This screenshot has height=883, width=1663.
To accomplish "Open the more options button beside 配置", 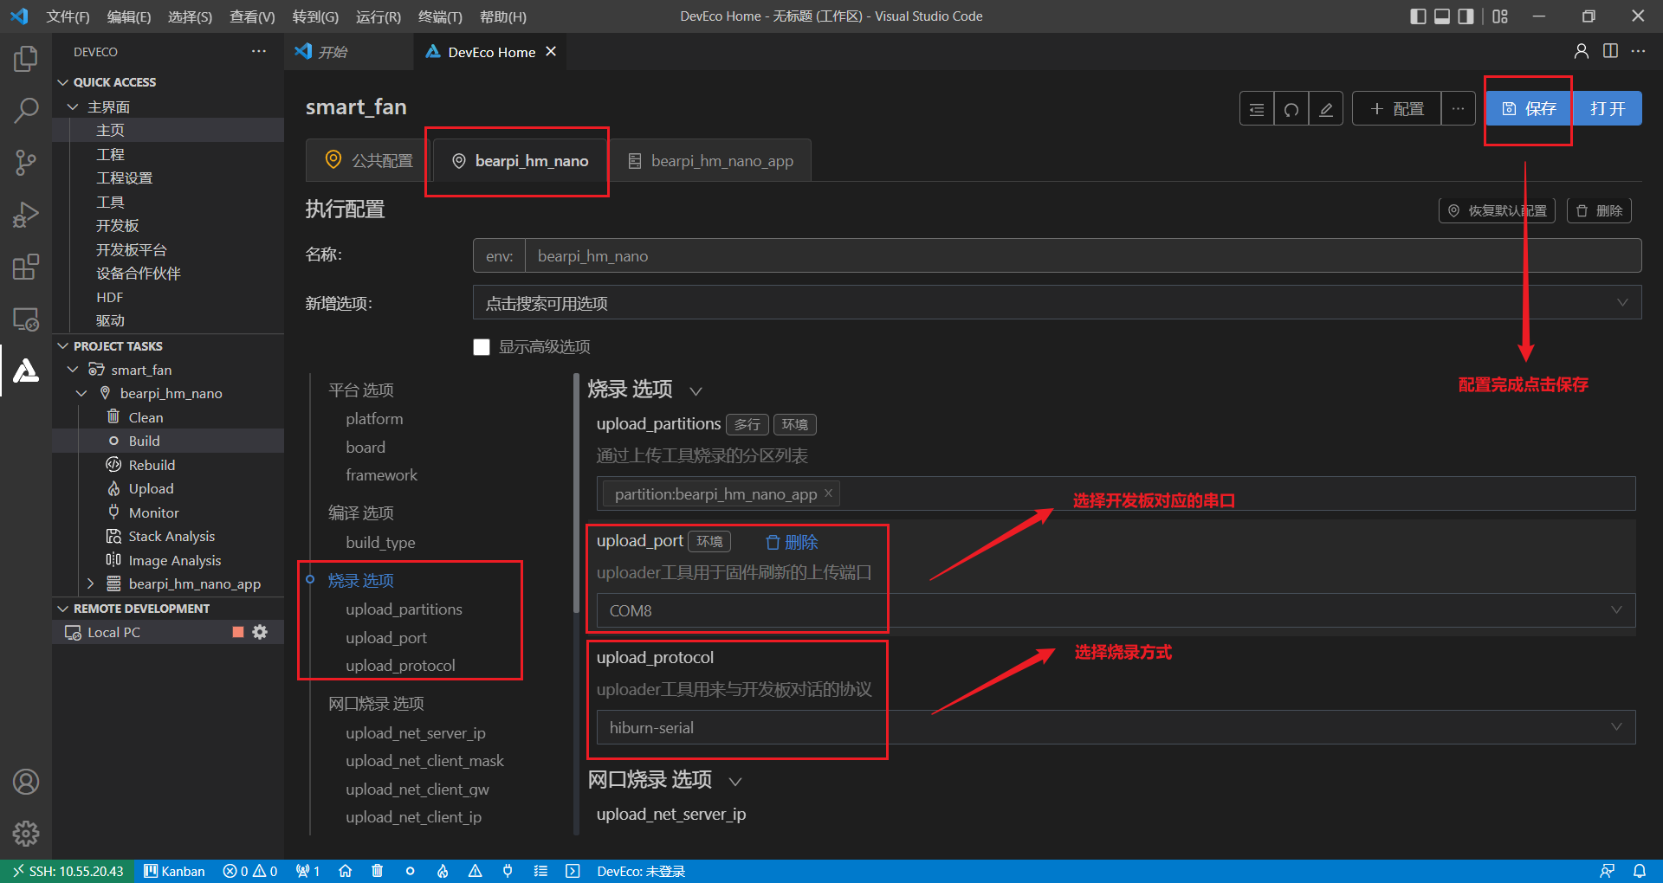I will pos(1459,109).
